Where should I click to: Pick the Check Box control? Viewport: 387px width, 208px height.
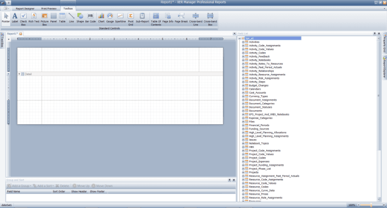click(23, 19)
